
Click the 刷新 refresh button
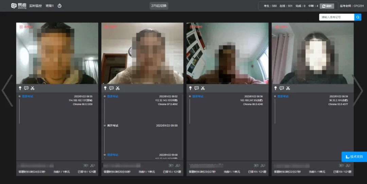coord(327,6)
